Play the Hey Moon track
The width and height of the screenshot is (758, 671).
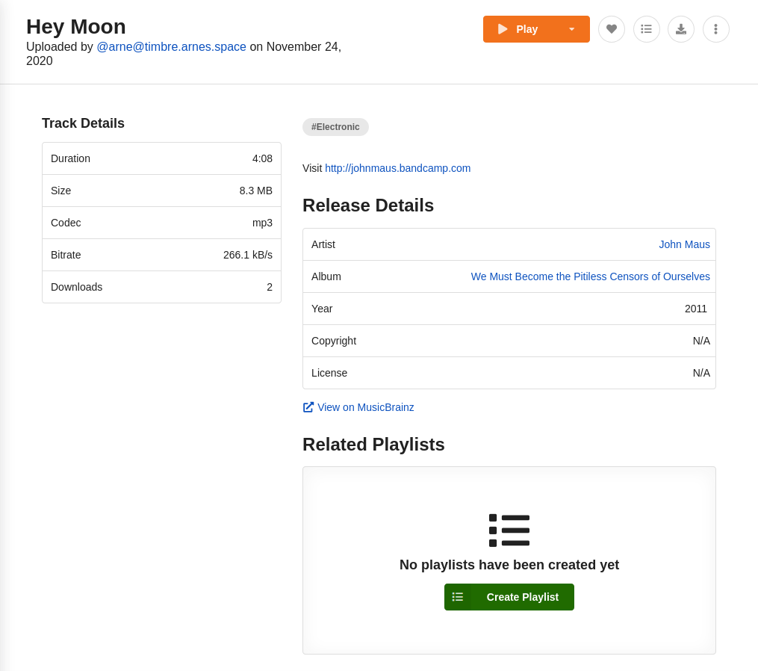[x=519, y=29]
